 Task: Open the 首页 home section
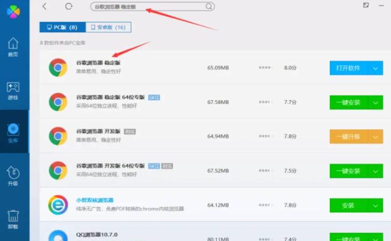click(x=13, y=47)
